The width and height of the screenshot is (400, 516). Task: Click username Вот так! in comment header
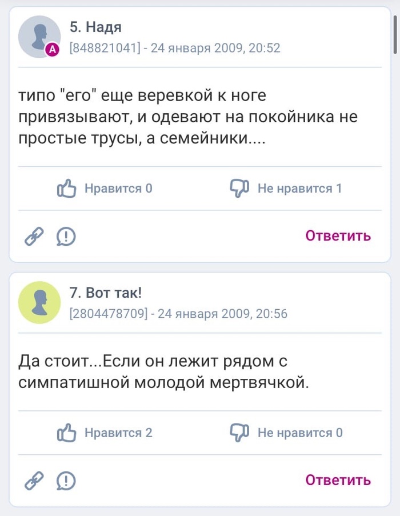click(x=105, y=293)
